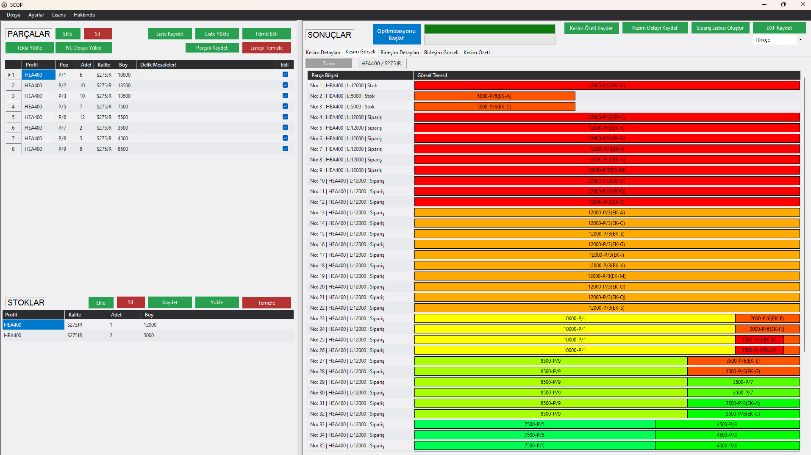Toggle the Ekli checkbox for P/5 row
811x455 pixels.
(285, 106)
